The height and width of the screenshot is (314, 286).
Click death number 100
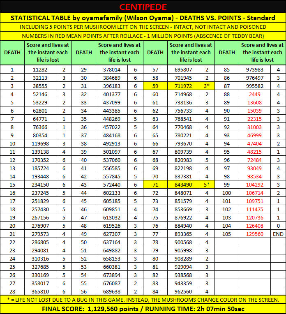[226, 193]
